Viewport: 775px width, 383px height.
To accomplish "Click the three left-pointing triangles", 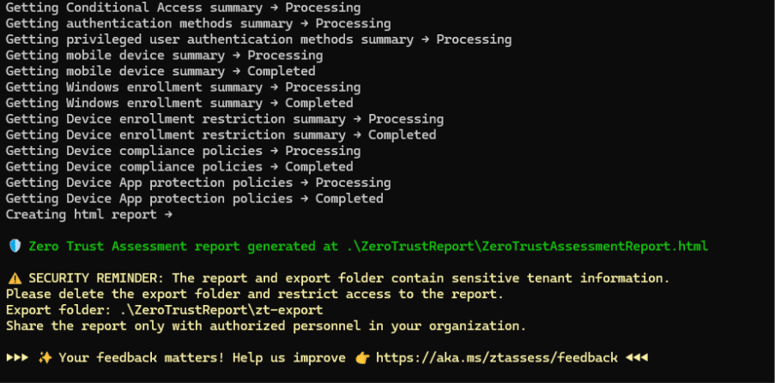I will [x=635, y=357].
